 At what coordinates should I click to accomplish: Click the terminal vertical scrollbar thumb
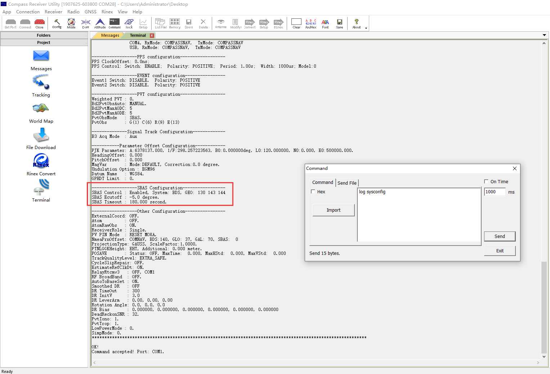[544, 307]
